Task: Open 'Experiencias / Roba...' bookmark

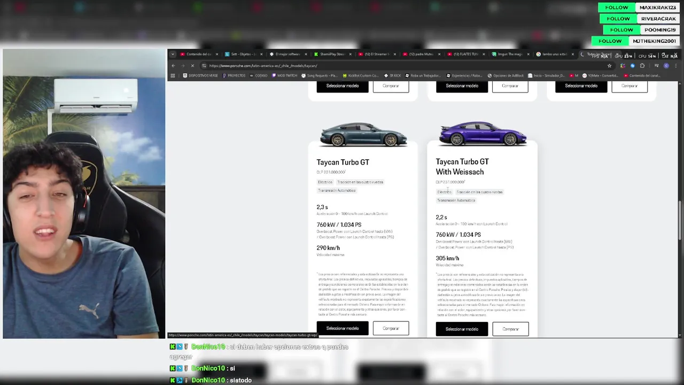Action: click(x=464, y=75)
